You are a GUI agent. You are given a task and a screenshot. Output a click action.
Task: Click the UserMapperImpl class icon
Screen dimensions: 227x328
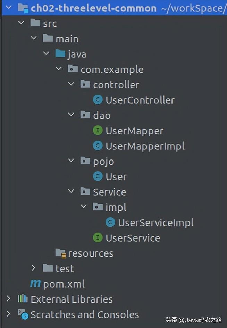pyautogui.click(x=98, y=146)
